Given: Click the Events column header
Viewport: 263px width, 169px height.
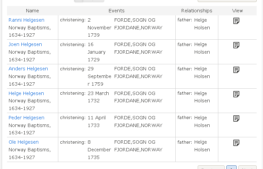Looking at the screenshot, I should pos(117,11).
